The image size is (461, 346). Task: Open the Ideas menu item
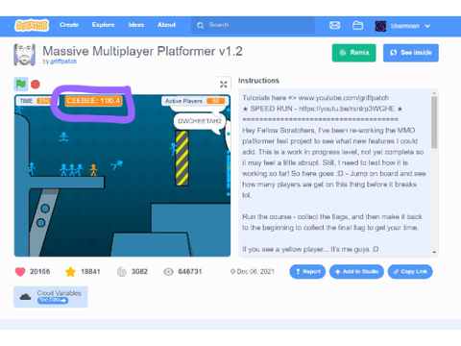(136, 25)
